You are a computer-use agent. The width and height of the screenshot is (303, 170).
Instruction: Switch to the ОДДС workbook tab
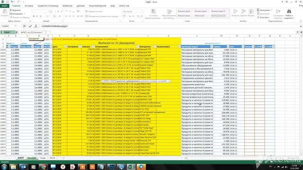8,32
